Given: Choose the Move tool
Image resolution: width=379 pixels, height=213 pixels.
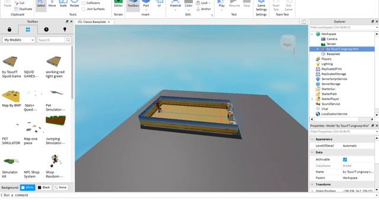Looking at the screenshot, I should click(52, 5).
